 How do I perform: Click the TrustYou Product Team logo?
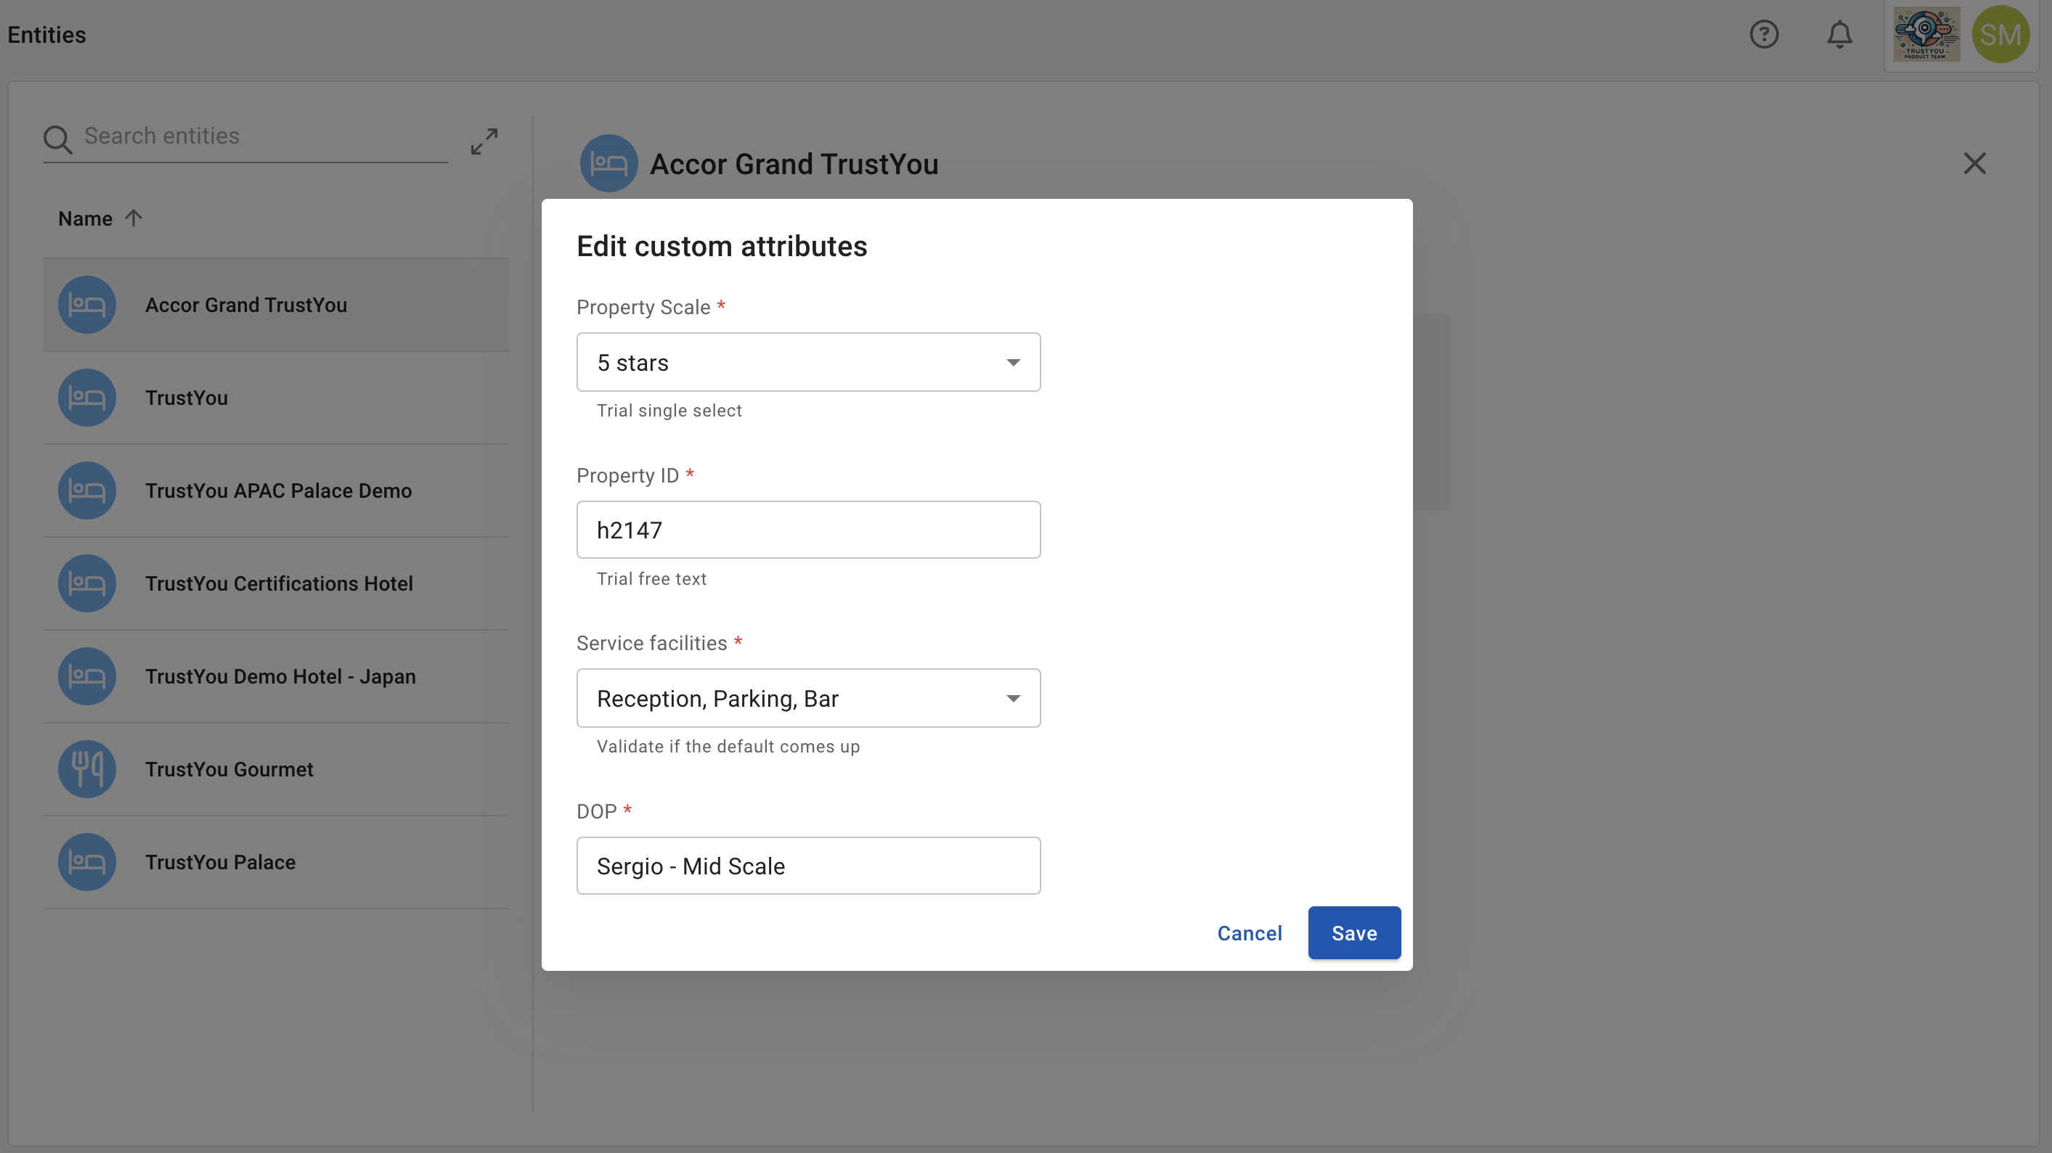point(1926,34)
